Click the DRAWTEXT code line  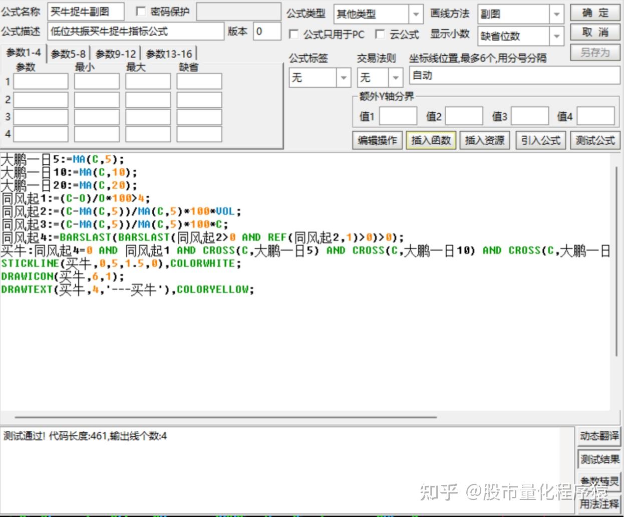[x=128, y=290]
